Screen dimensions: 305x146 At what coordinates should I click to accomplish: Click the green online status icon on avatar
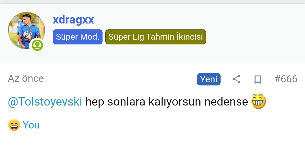point(37,45)
